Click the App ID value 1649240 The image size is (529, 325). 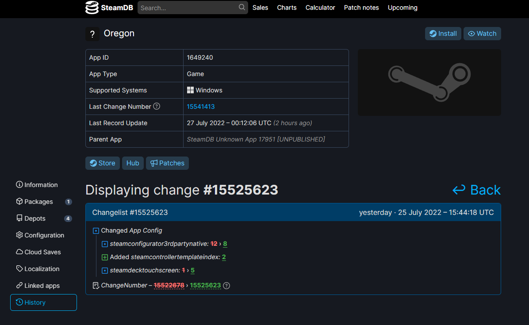click(200, 57)
